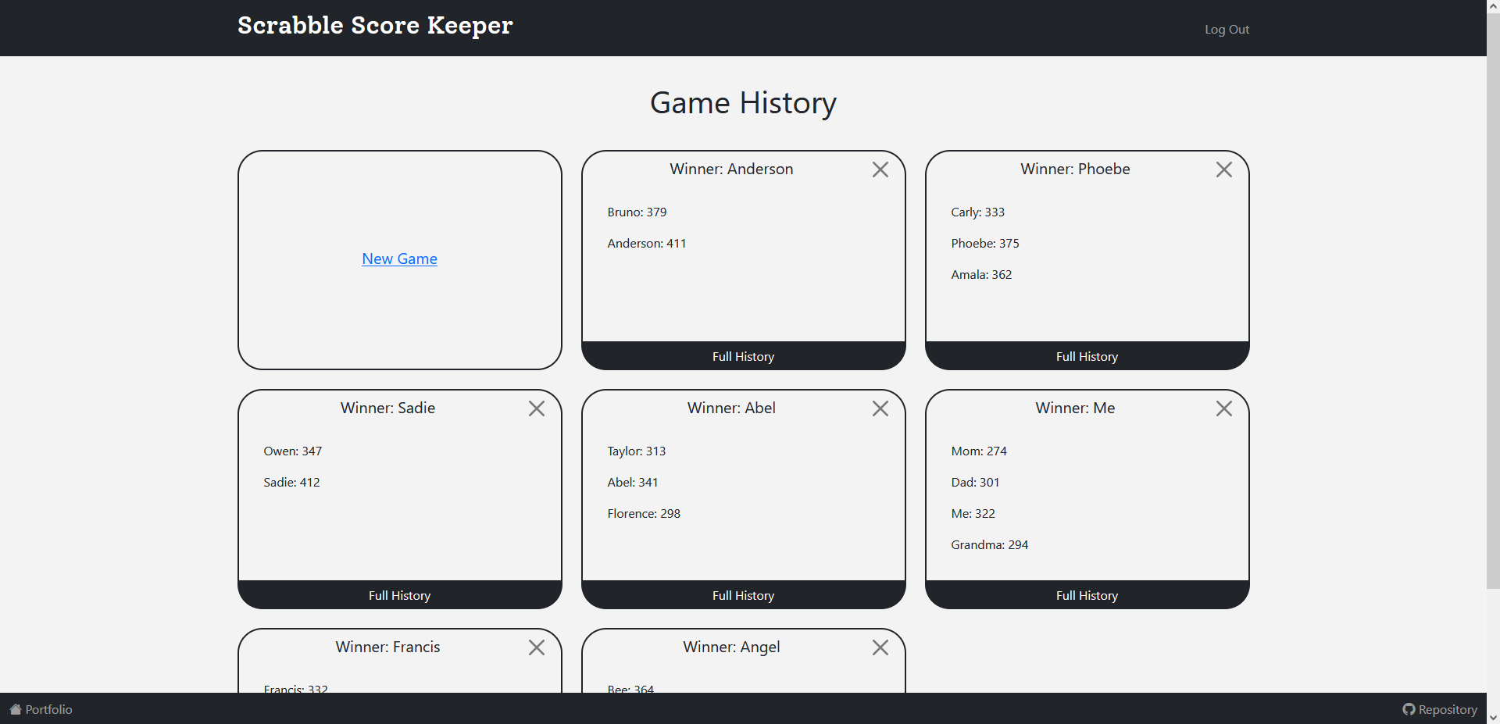Click the scrollbar up arrow
1500x724 pixels.
click(x=1493, y=6)
